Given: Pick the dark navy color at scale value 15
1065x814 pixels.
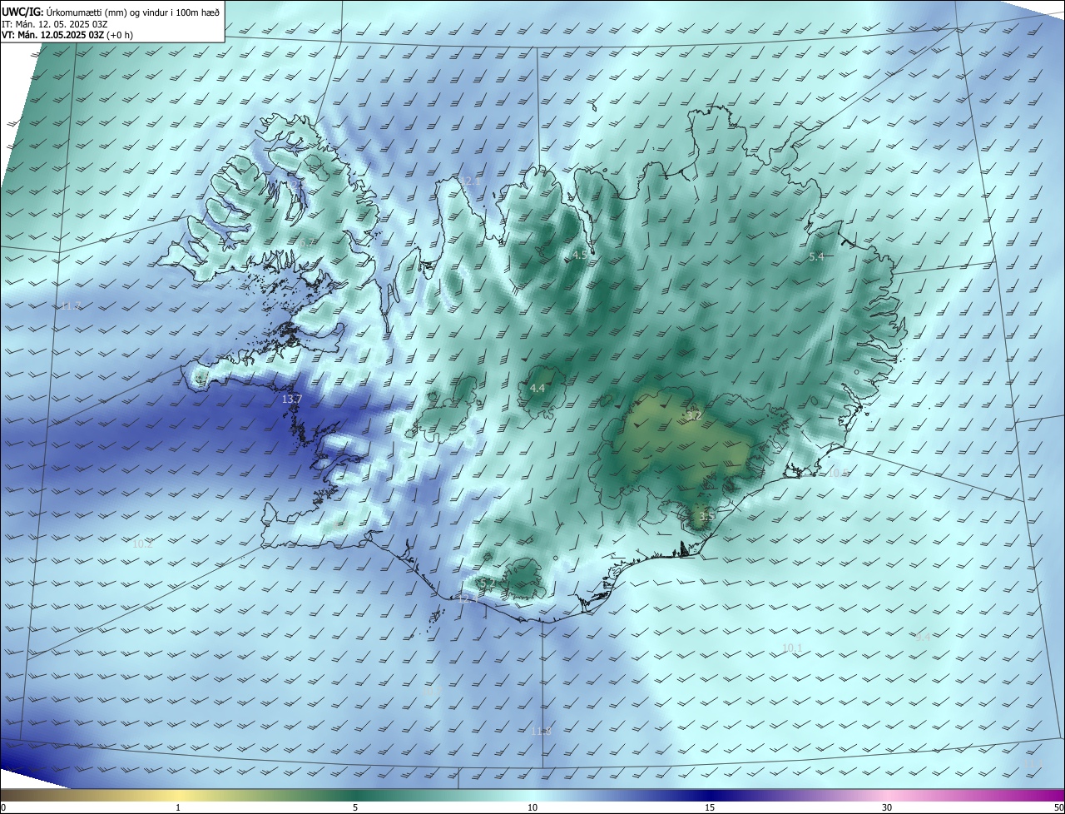Looking at the screenshot, I should point(710,796).
